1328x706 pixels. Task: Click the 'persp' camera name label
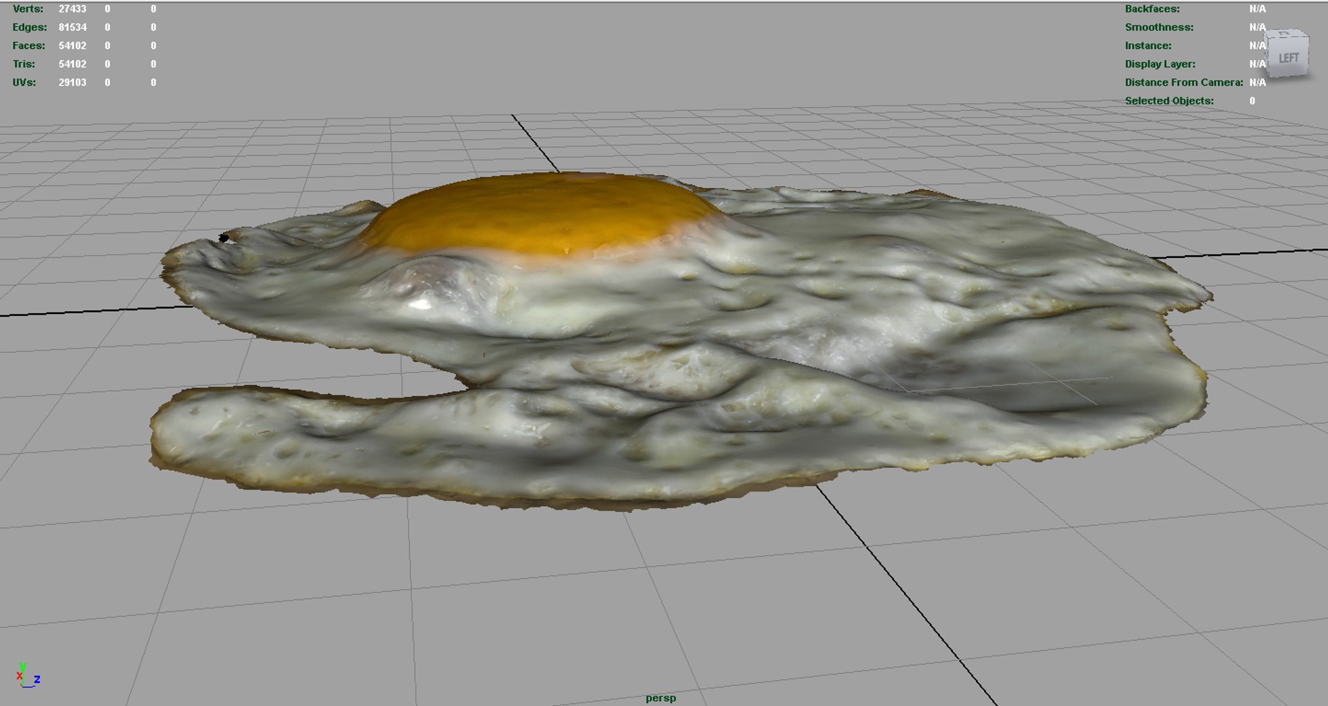click(x=661, y=698)
